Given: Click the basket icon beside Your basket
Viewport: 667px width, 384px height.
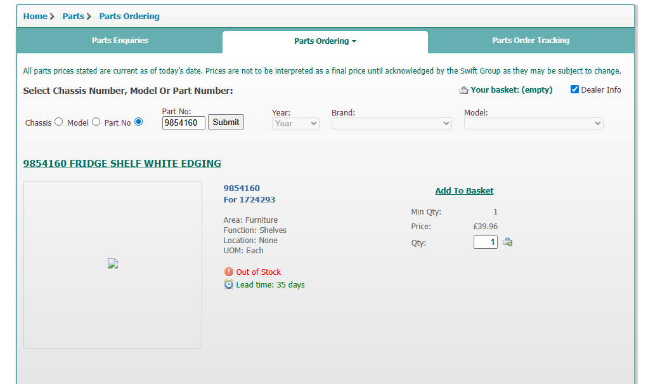Looking at the screenshot, I should (463, 90).
